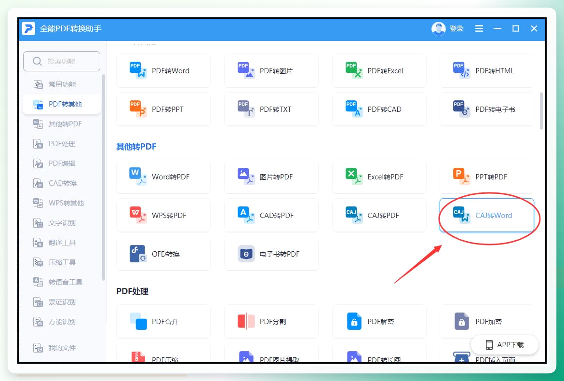Viewport: 564px width, 381px height.
Task: Open CAD转换 sidebar category
Action: 62,183
